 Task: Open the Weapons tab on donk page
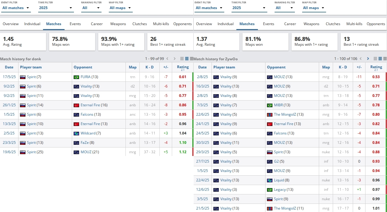pos(118,24)
